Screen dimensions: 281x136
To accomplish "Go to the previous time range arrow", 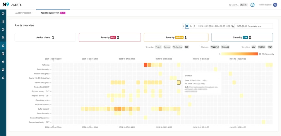I will tap(184, 26).
